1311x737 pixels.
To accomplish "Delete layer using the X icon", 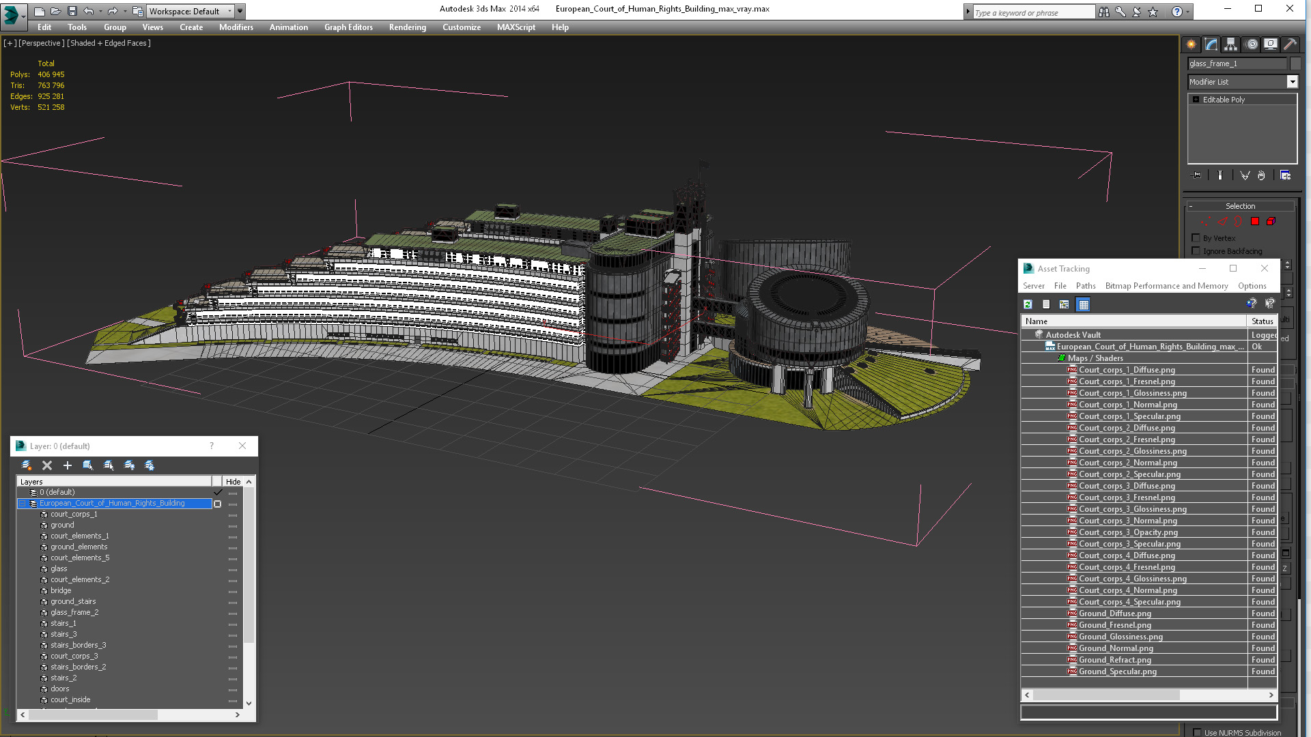I will tap(47, 465).
